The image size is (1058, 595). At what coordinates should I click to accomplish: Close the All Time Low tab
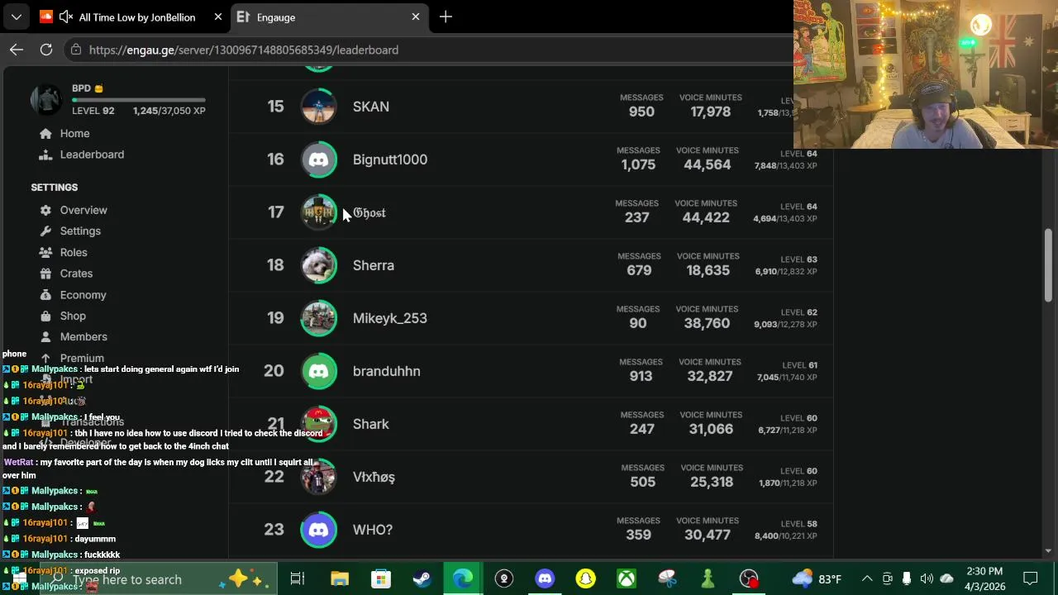click(x=217, y=17)
